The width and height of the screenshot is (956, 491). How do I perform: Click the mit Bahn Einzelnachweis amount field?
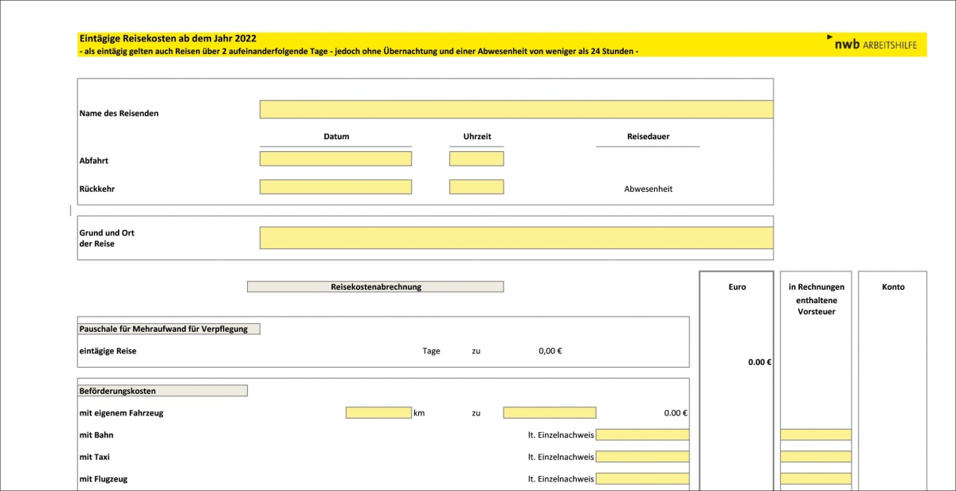[642, 434]
